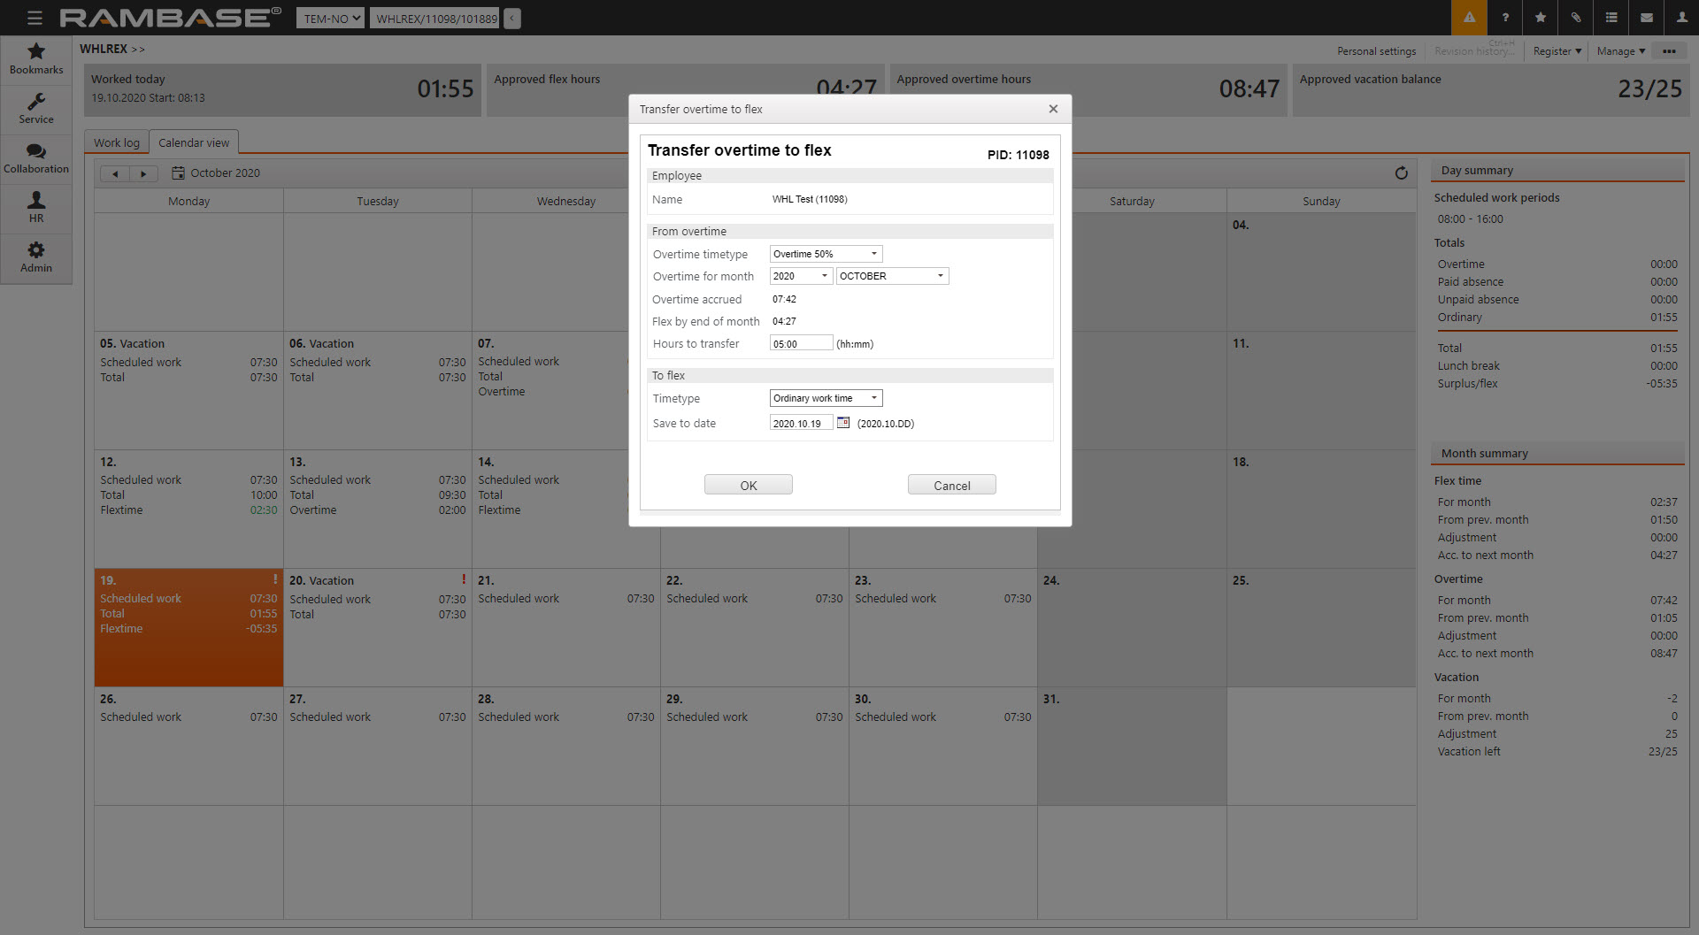Click the Hours to transfer field
This screenshot has height=935, width=1699.
click(x=801, y=343)
